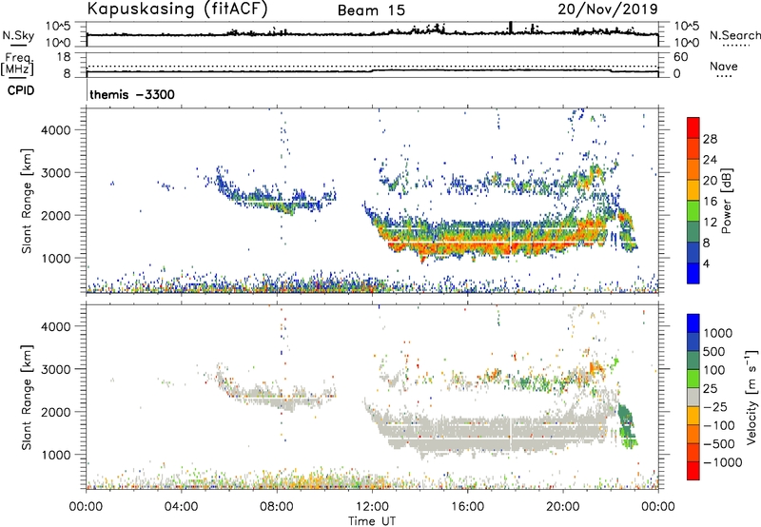Click the strong orange power echo band near 16:00
This screenshot has width=761, height=527.
click(x=468, y=245)
